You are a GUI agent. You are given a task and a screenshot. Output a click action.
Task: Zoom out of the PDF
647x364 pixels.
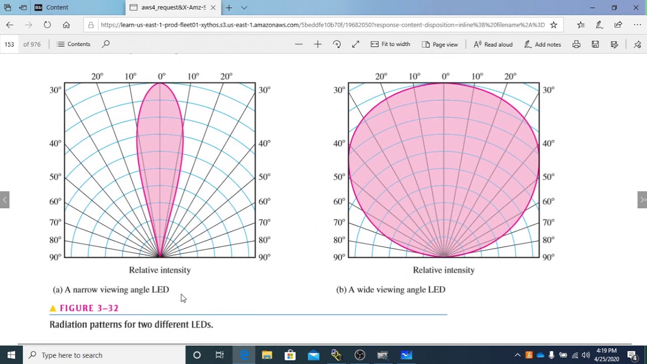pyautogui.click(x=299, y=44)
